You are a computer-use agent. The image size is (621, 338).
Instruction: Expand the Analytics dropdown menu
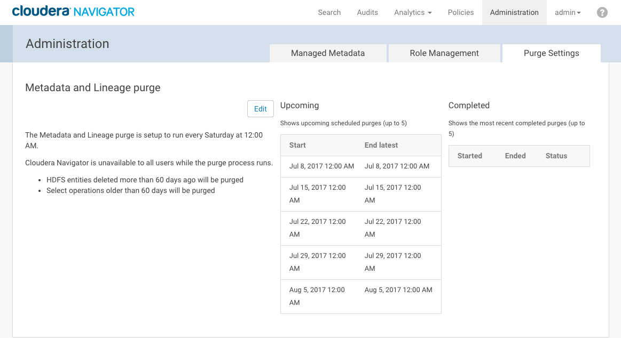[x=412, y=12]
